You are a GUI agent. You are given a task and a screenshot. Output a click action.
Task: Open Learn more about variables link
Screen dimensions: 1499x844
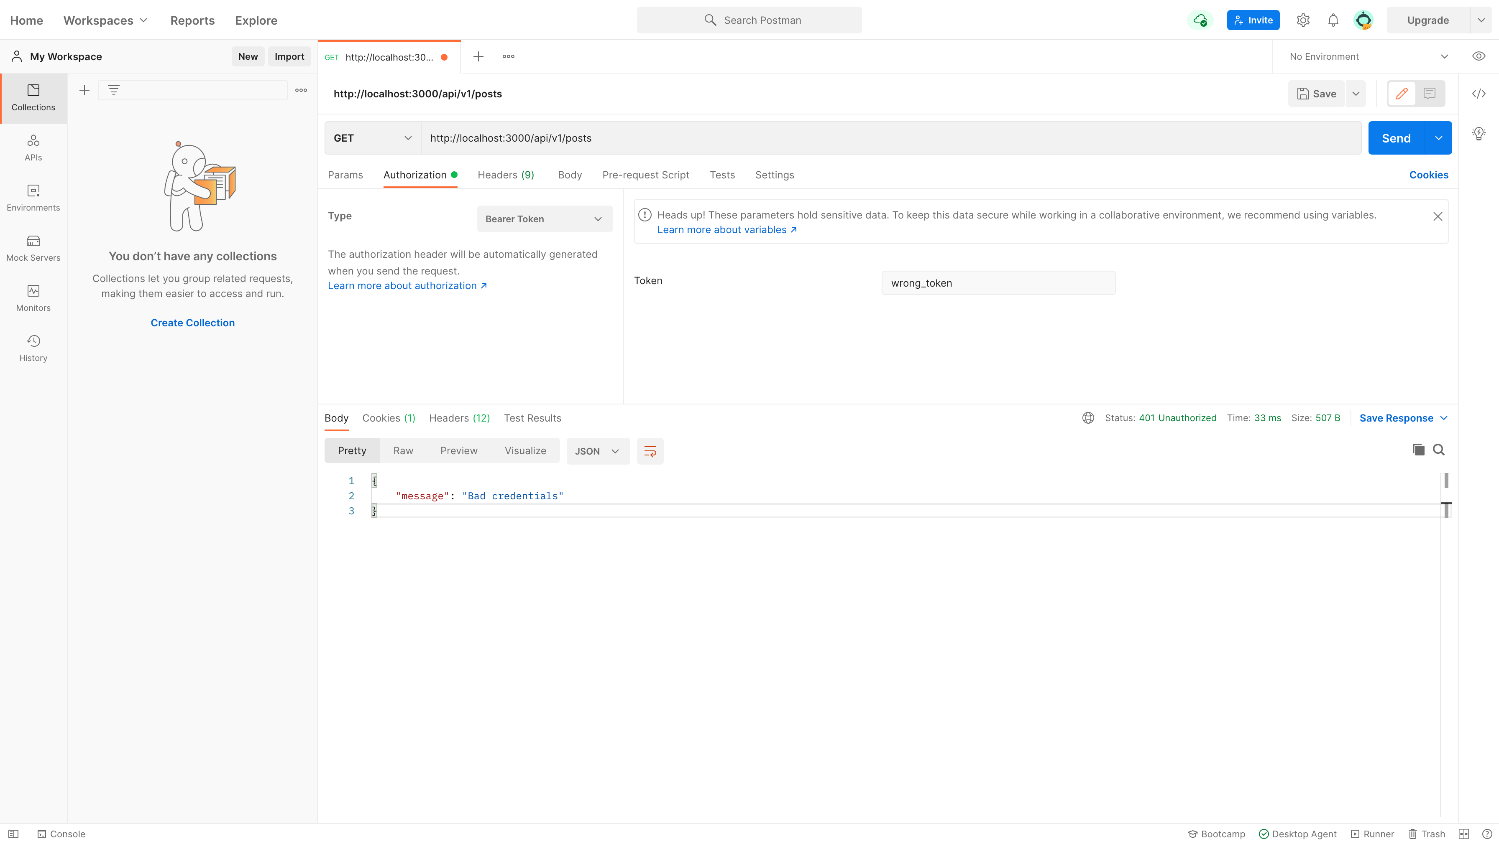pos(727,230)
